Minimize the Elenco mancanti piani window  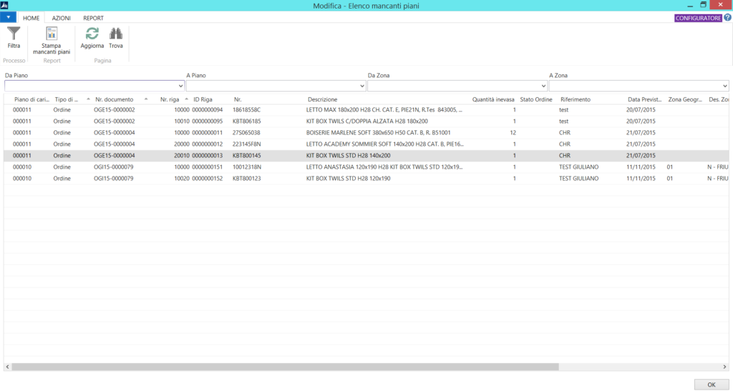tap(690, 6)
